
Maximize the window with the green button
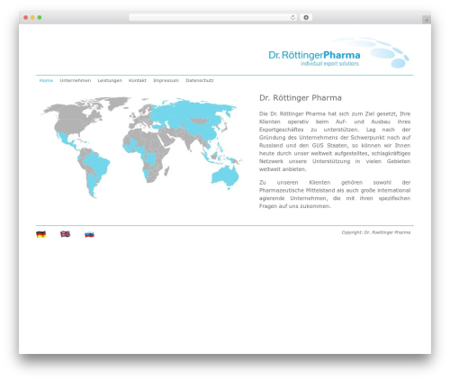pyautogui.click(x=40, y=17)
